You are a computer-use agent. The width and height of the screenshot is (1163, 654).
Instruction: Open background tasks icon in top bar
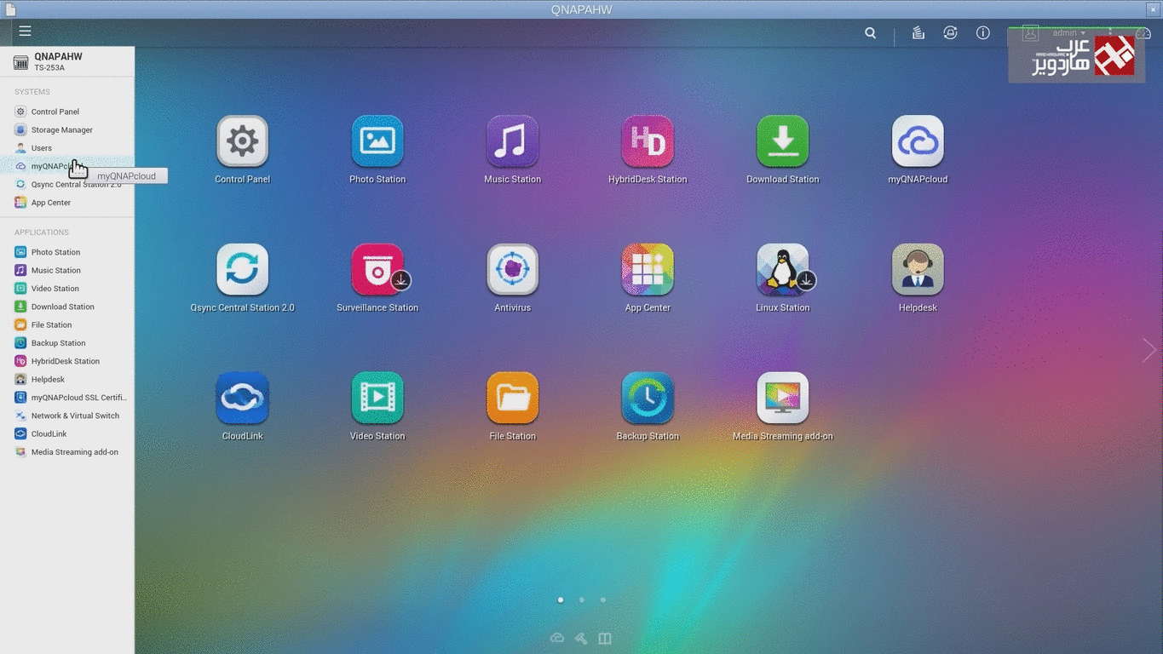(x=918, y=33)
